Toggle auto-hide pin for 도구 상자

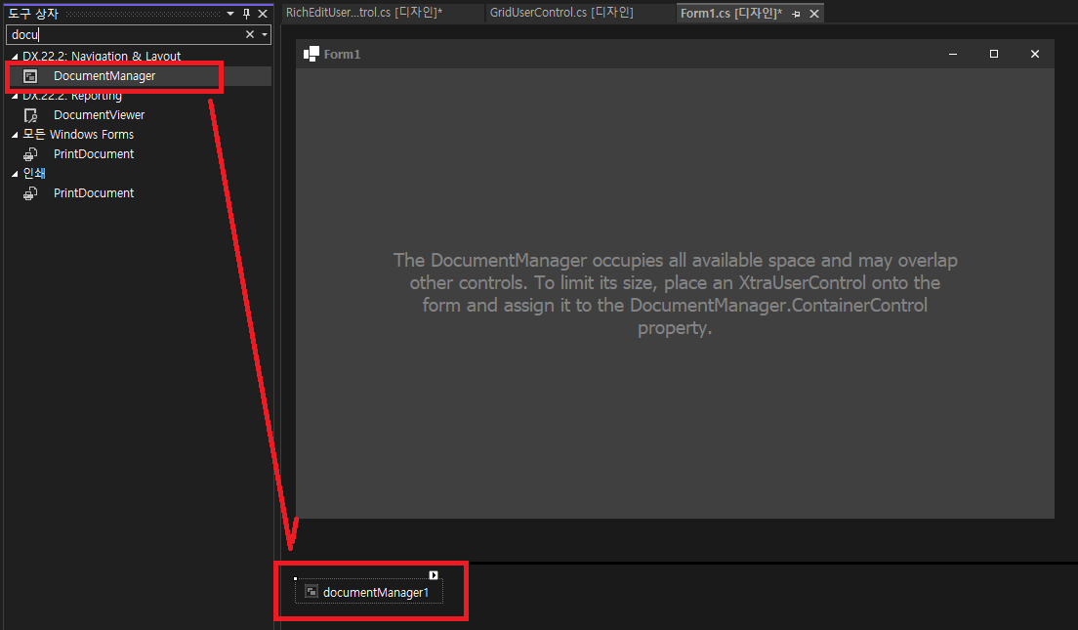pos(246,13)
